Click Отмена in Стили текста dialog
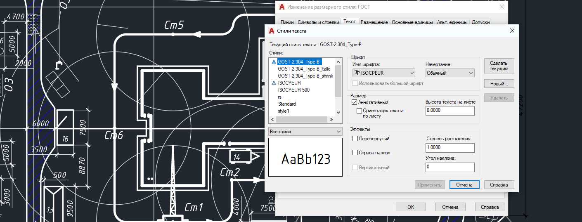The height and width of the screenshot is (222, 582). pyautogui.click(x=464, y=185)
